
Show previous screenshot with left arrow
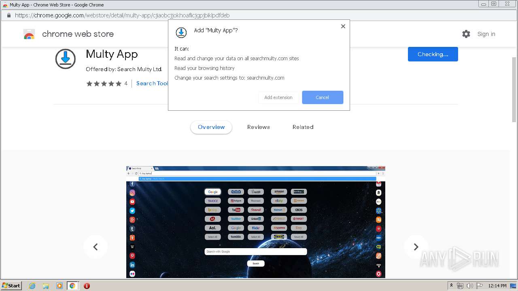point(96,247)
